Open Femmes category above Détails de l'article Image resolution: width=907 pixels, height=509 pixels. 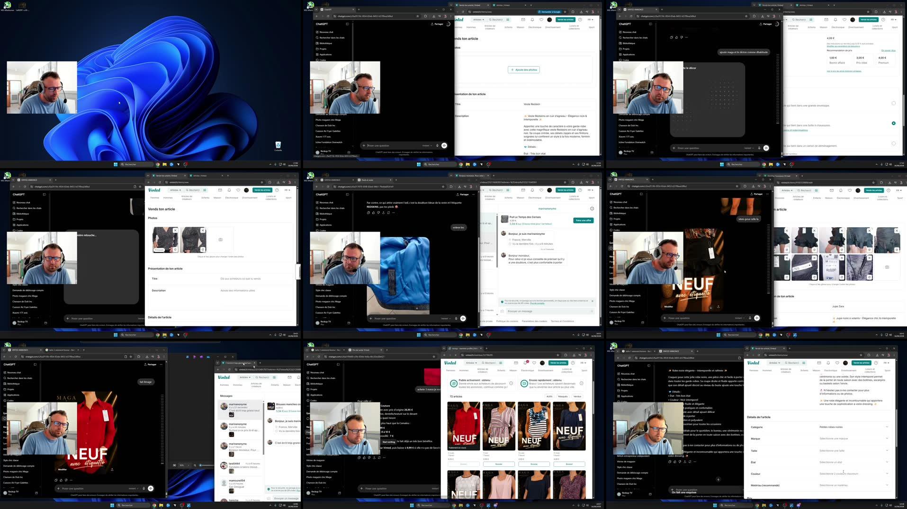click(x=754, y=370)
